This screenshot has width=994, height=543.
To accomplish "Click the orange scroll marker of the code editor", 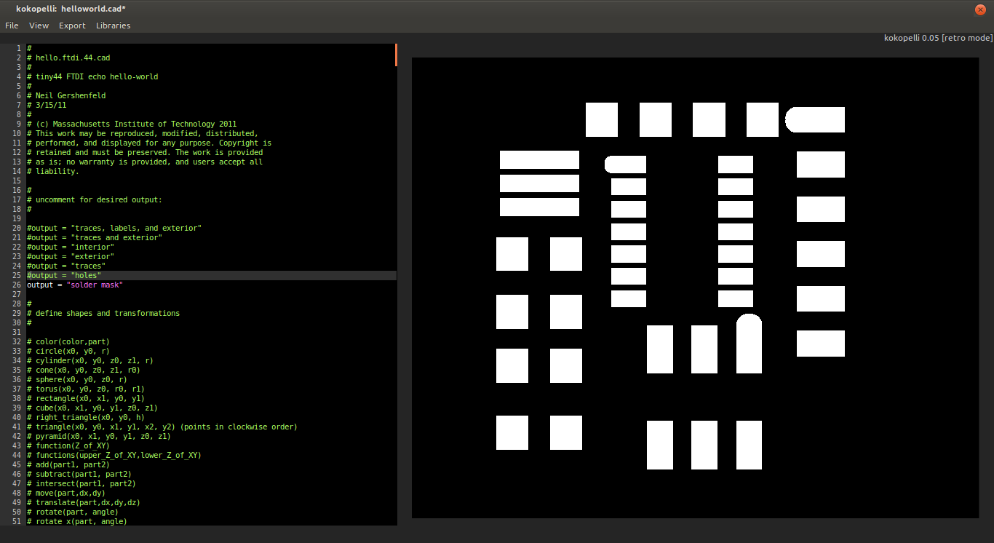I will click(x=396, y=55).
